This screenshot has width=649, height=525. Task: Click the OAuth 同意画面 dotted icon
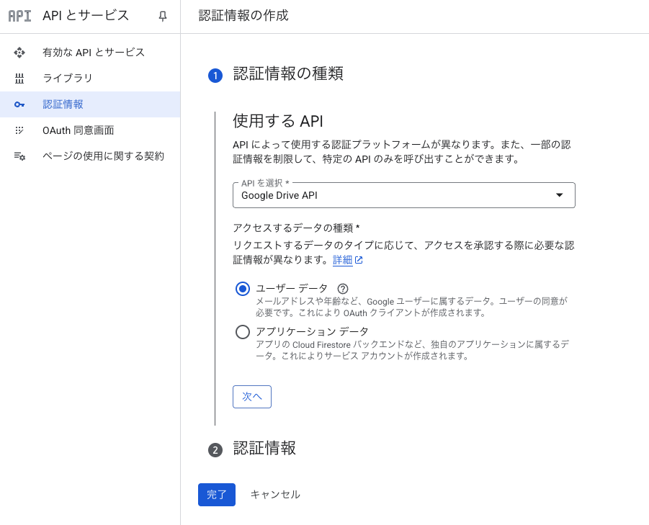pyautogui.click(x=19, y=130)
